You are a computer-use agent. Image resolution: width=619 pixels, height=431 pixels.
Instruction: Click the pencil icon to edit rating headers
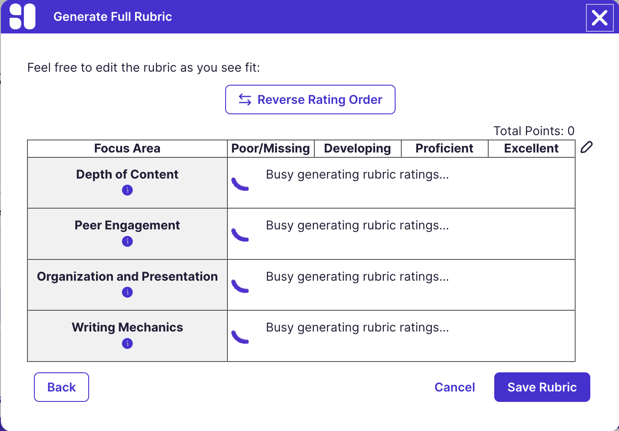pos(586,147)
